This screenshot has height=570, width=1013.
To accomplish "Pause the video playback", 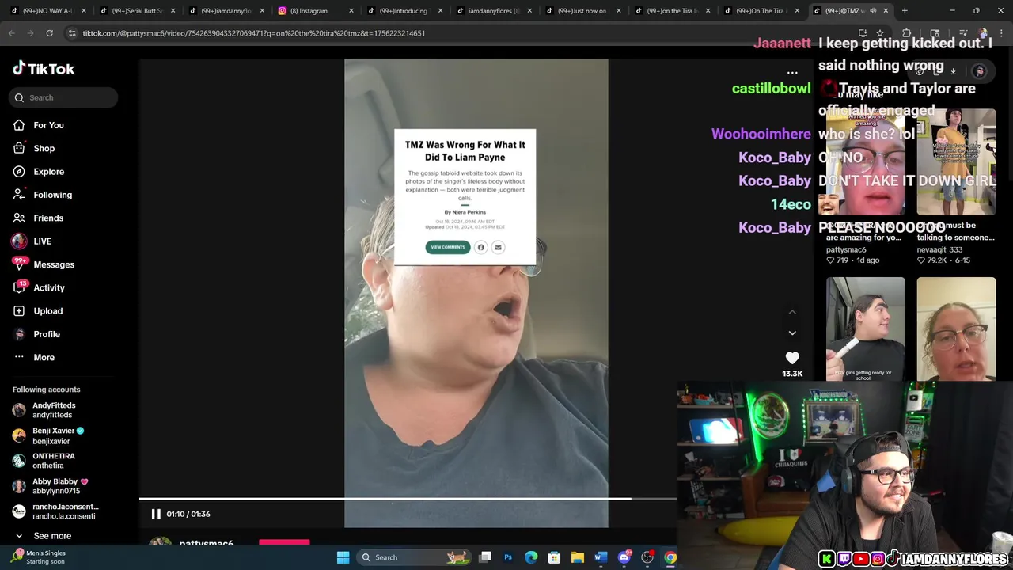I will 156,514.
